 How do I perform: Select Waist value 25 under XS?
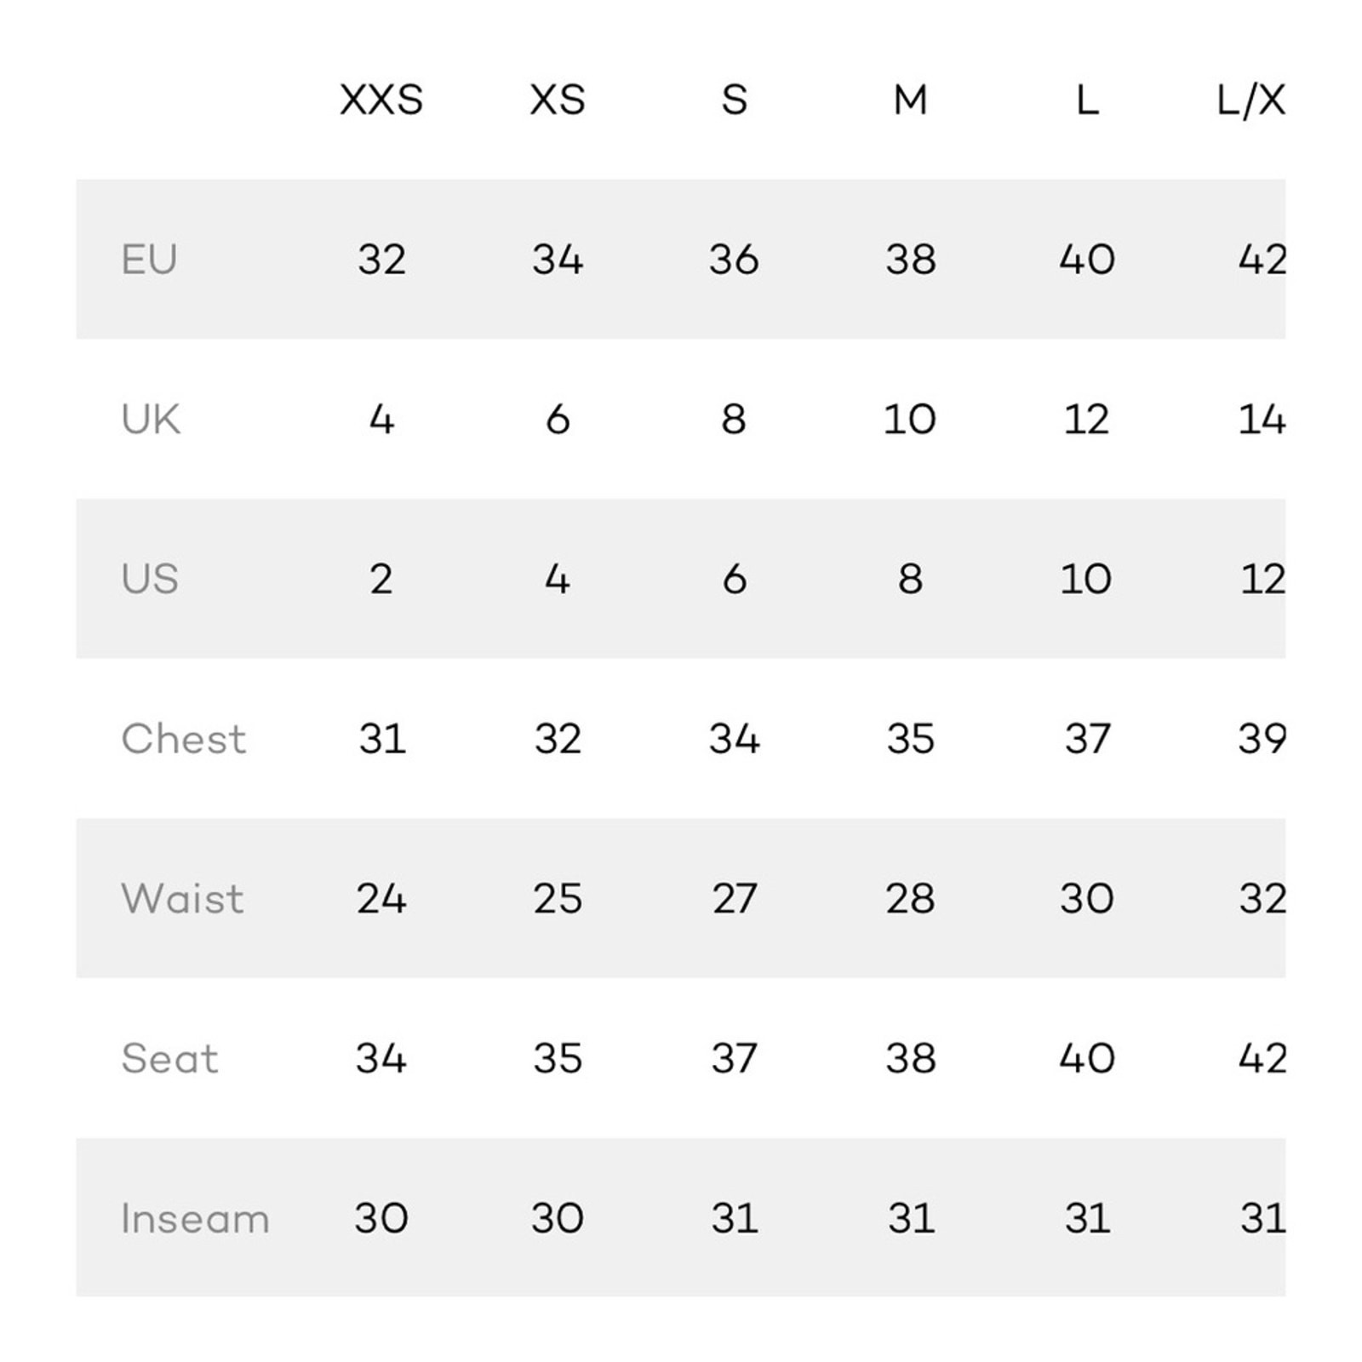click(558, 899)
